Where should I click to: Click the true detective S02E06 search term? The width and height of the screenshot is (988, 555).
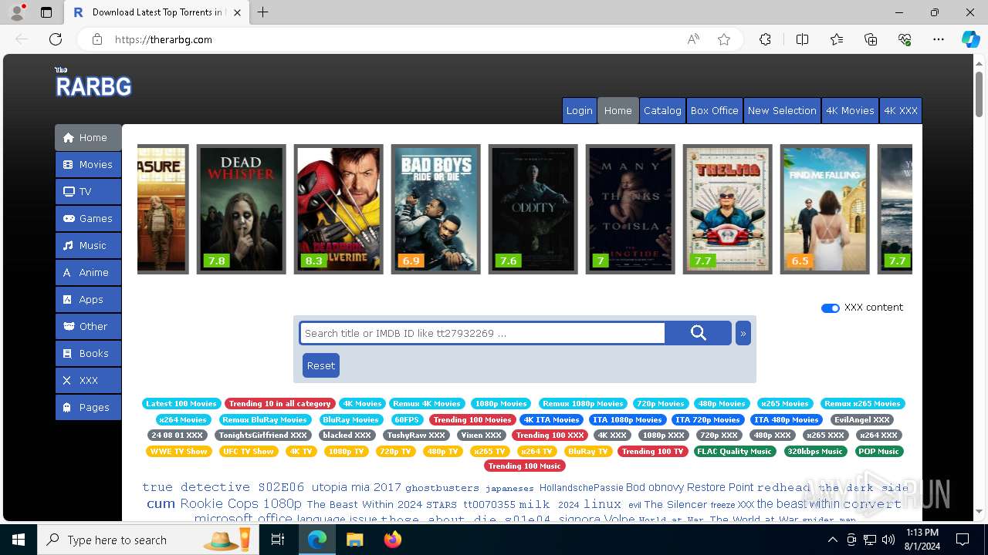[223, 487]
